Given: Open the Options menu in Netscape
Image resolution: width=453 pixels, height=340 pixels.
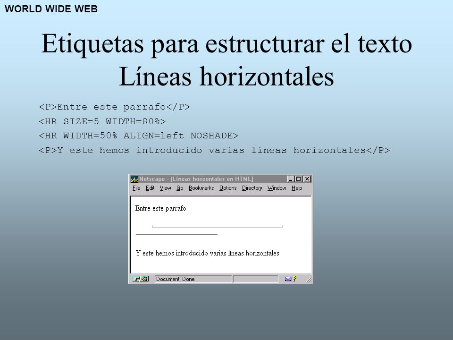Looking at the screenshot, I should [x=227, y=188].
